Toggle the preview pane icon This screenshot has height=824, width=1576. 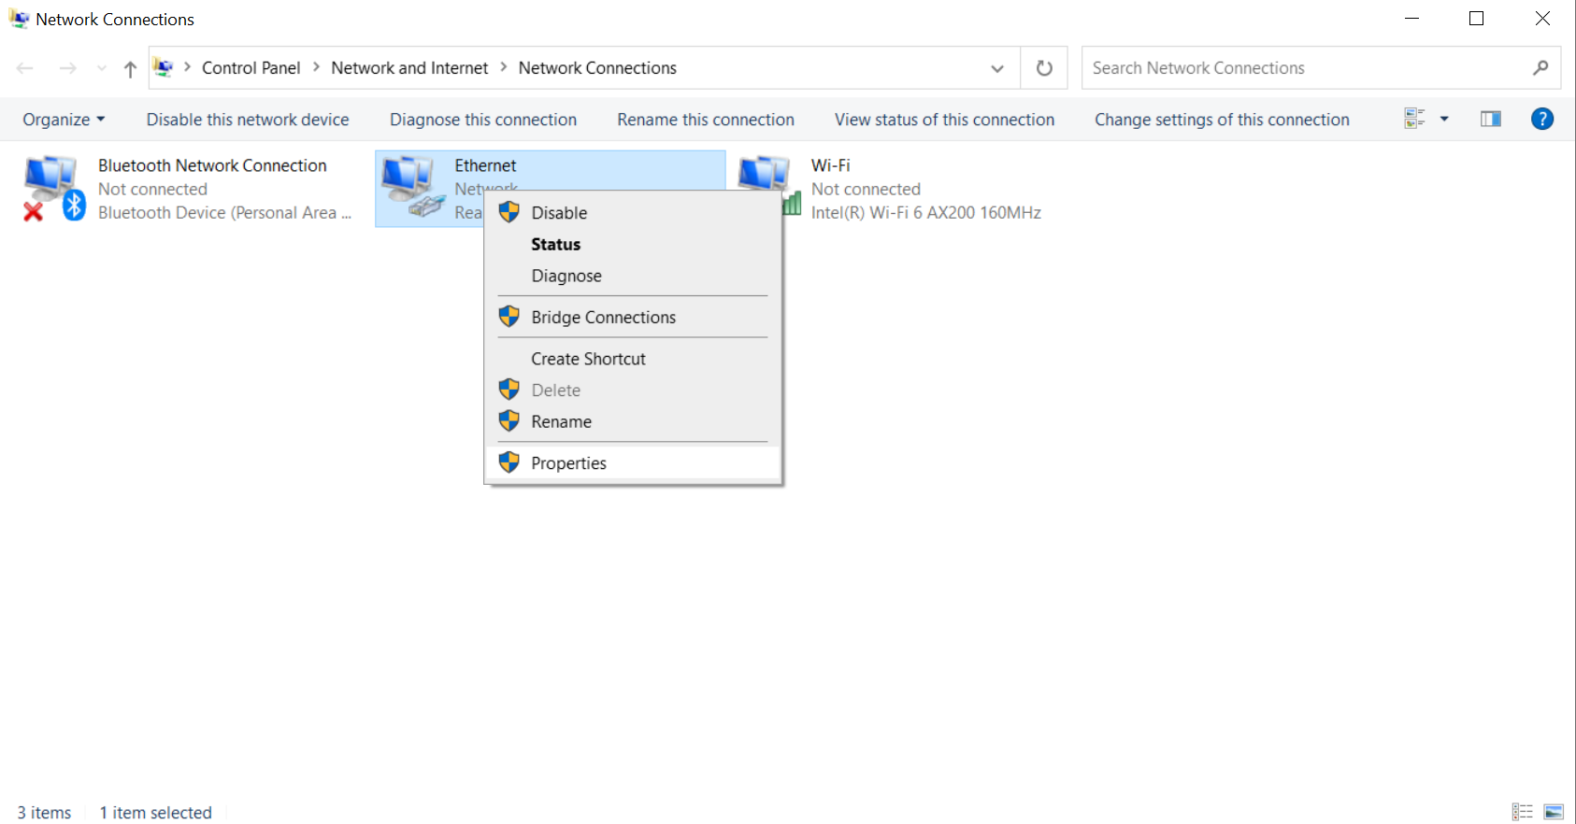coord(1491,119)
